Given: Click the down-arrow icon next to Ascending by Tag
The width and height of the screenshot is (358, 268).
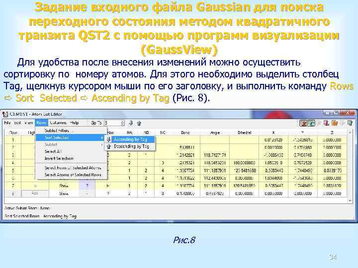Looking at the screenshot, I should [109, 139].
